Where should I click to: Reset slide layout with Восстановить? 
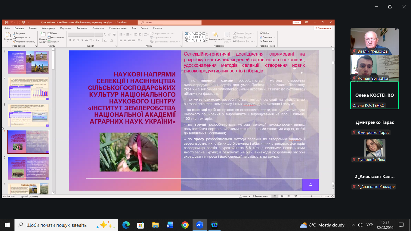(x=56, y=38)
